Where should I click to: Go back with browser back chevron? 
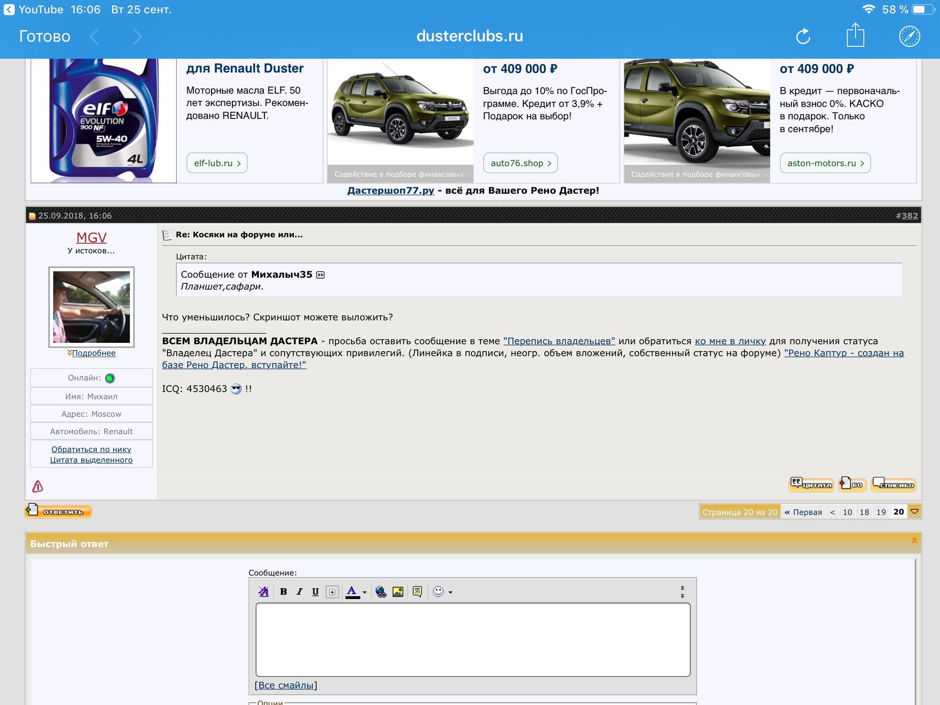[x=95, y=36]
